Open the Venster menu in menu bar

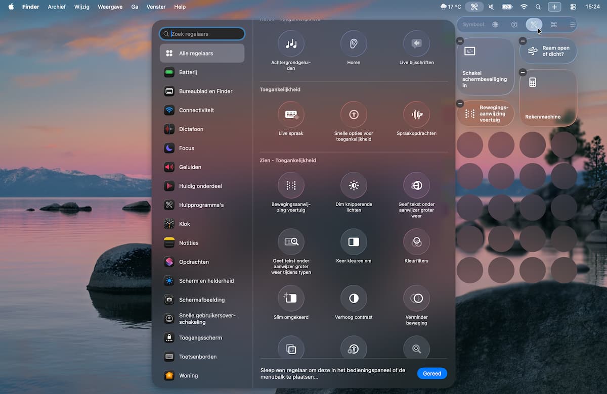point(156,7)
